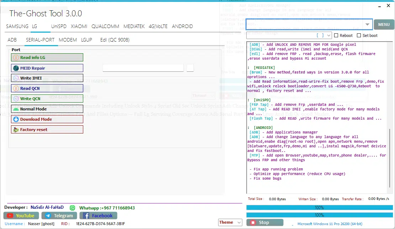Open the LGUP sub-tab
Image resolution: width=395 pixels, height=229 pixels.
(86, 40)
